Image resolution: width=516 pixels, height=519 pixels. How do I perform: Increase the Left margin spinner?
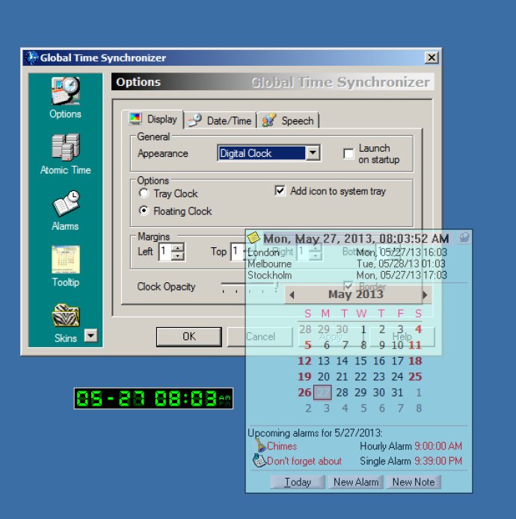coord(178,248)
